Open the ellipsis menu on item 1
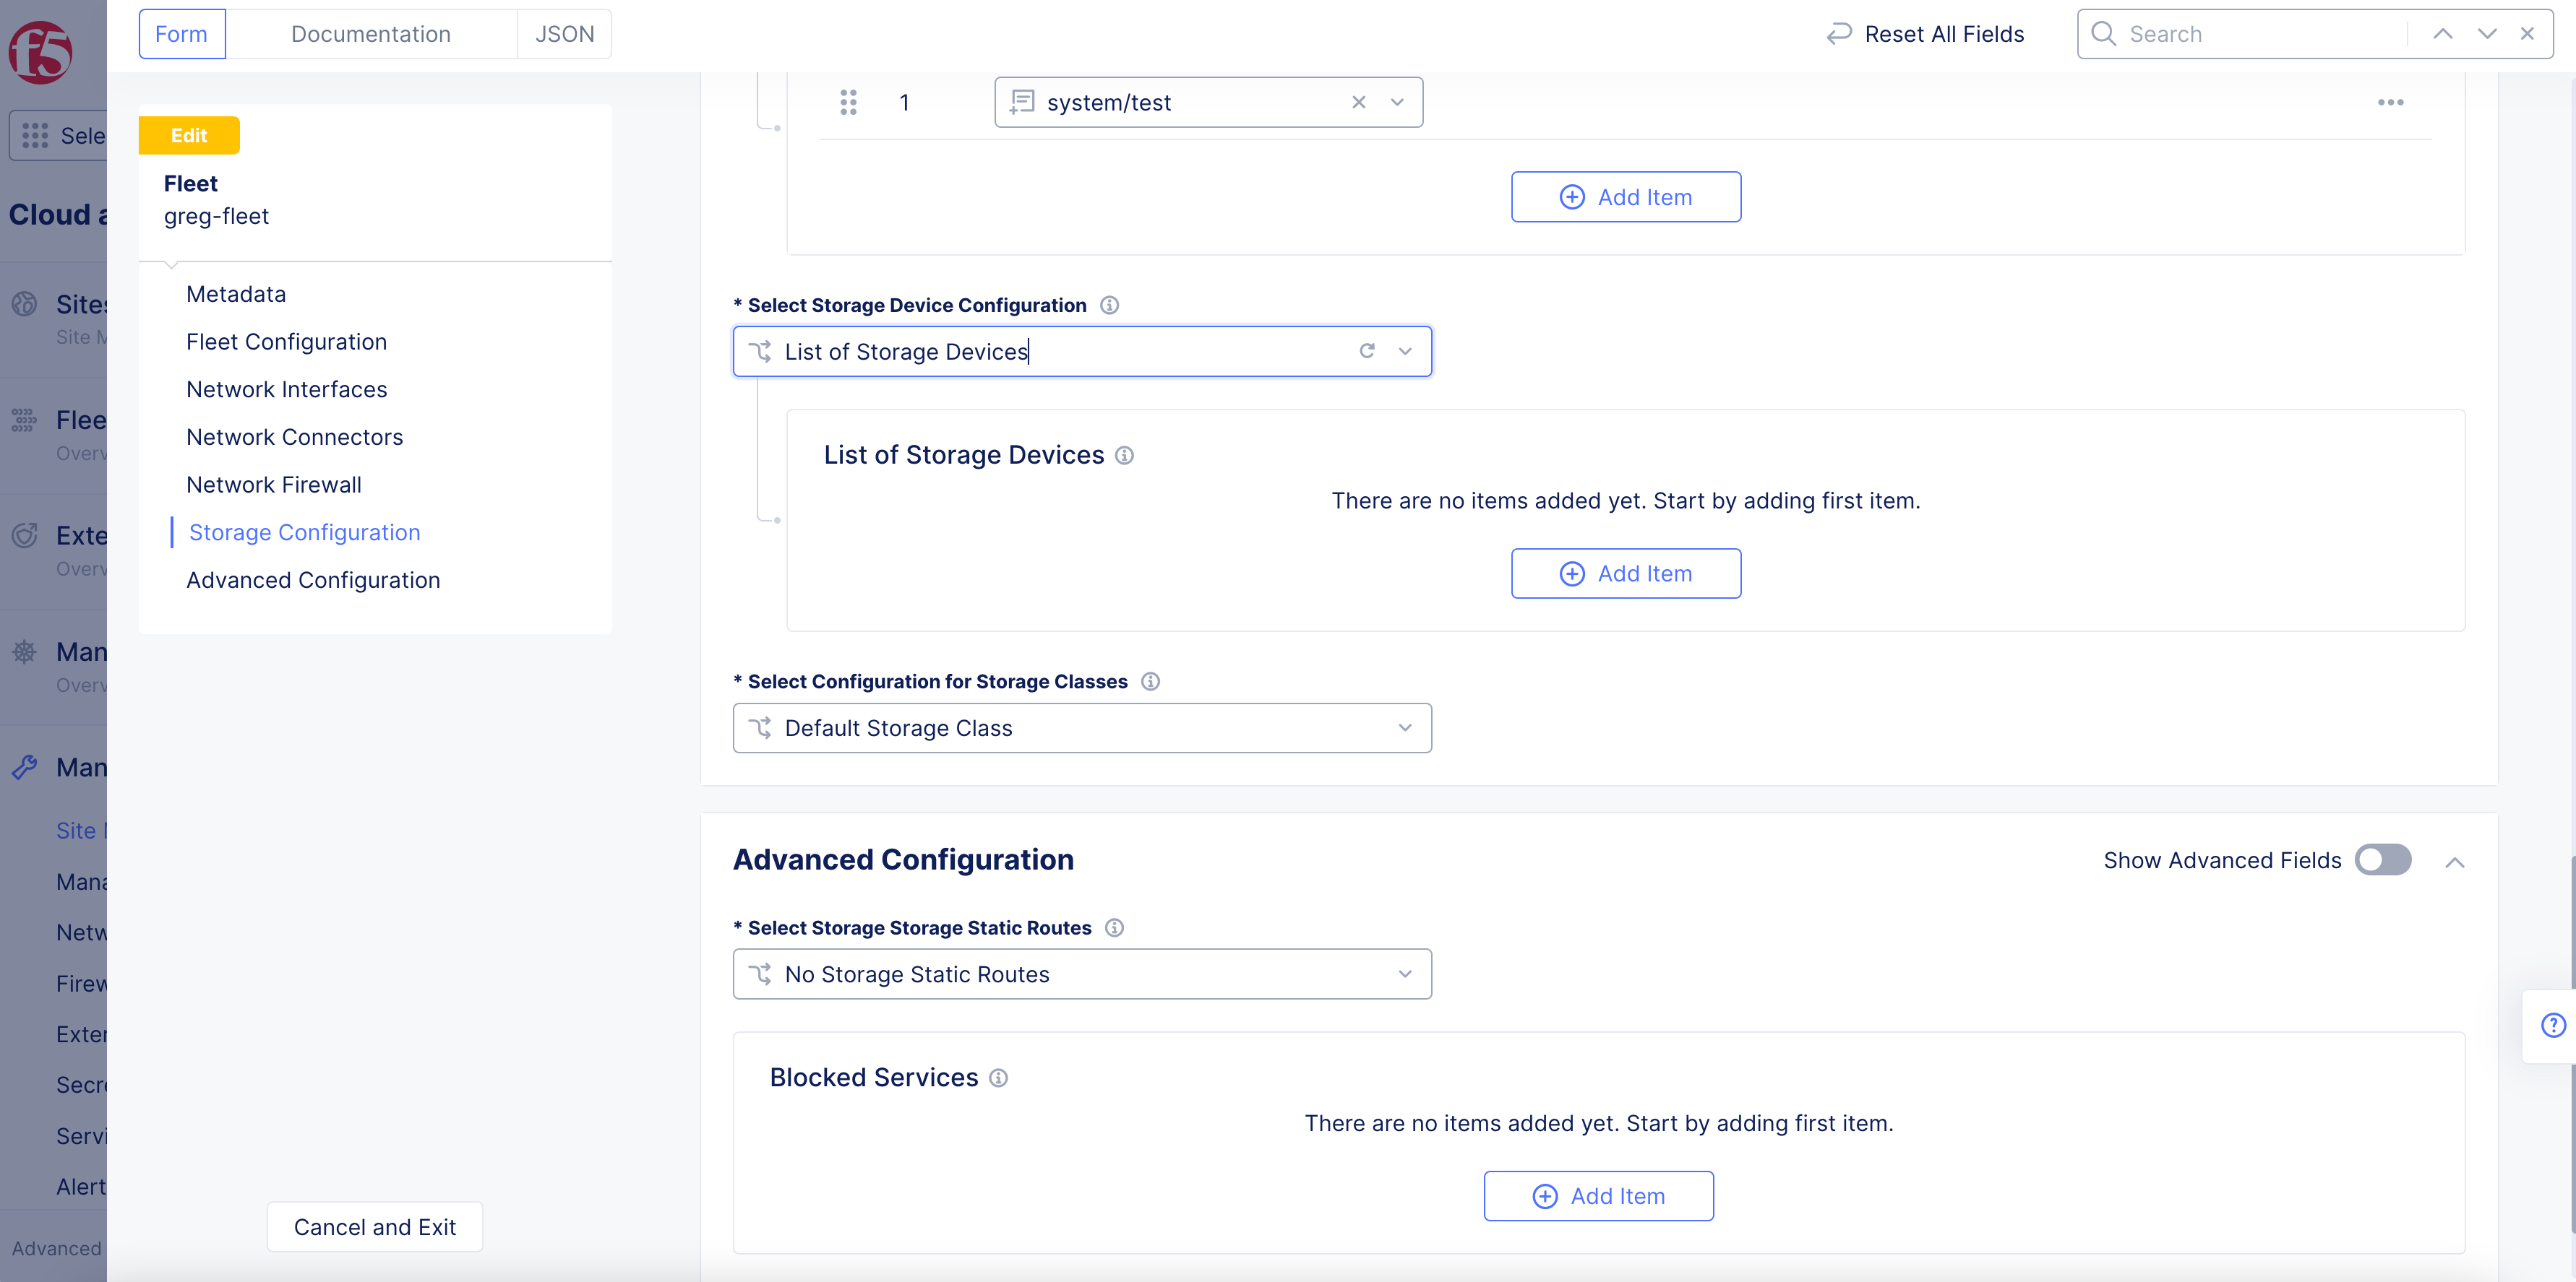This screenshot has height=1282, width=2576. 2391,101
